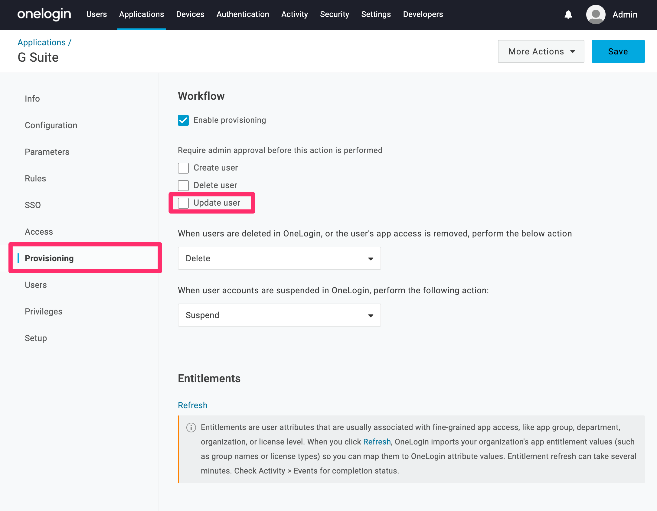Switch to the Rules tab
This screenshot has width=657, height=511.
(35, 178)
